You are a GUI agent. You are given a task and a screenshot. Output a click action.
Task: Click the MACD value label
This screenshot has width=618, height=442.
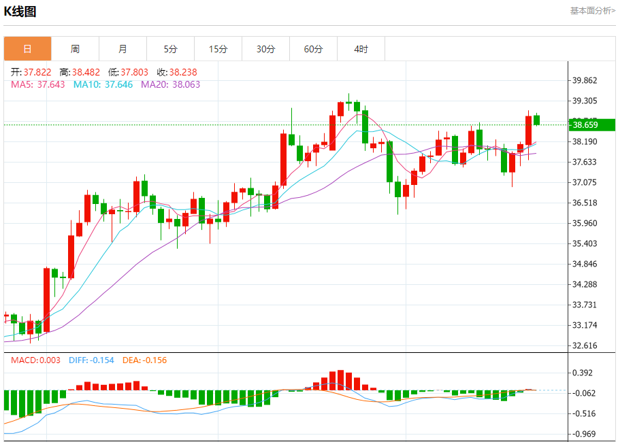(x=35, y=360)
